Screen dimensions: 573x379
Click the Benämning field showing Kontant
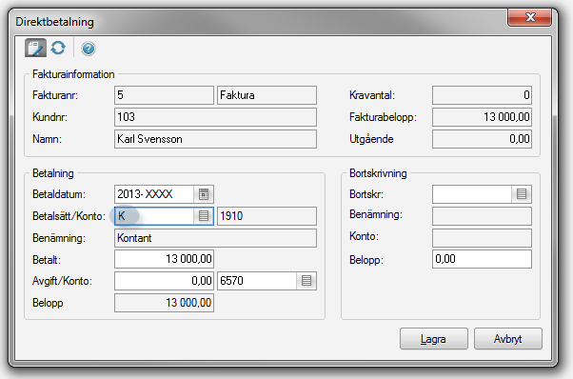pos(215,238)
